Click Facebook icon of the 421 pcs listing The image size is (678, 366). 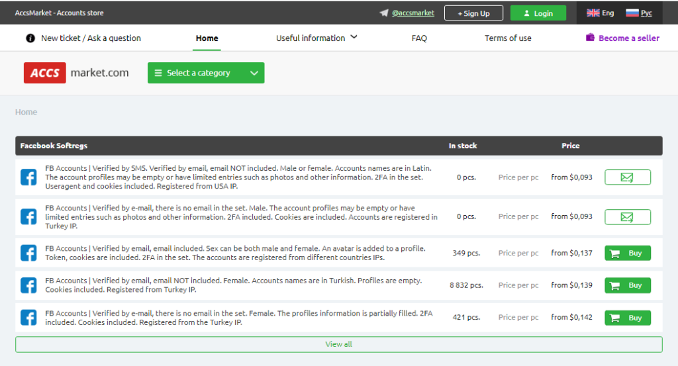pos(28,318)
